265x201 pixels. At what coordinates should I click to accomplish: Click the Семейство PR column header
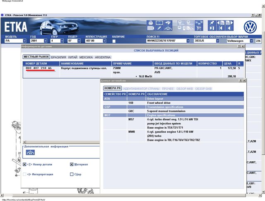pyautogui.click(x=115, y=94)
